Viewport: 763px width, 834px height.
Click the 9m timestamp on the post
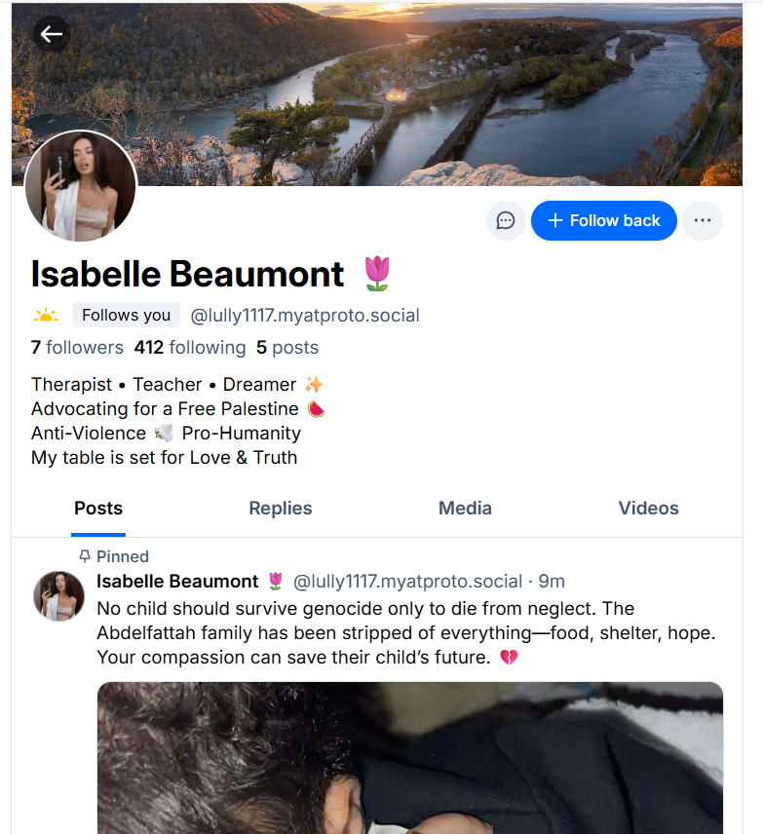552,582
